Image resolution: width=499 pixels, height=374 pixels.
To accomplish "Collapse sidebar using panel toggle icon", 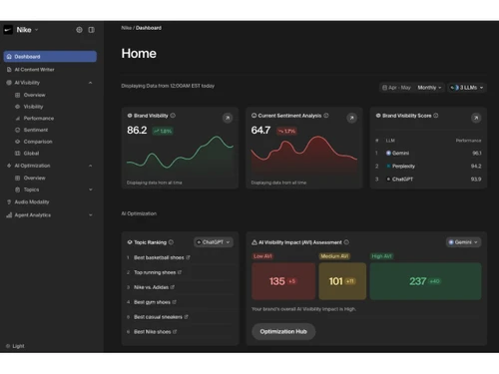I will pyautogui.click(x=91, y=30).
